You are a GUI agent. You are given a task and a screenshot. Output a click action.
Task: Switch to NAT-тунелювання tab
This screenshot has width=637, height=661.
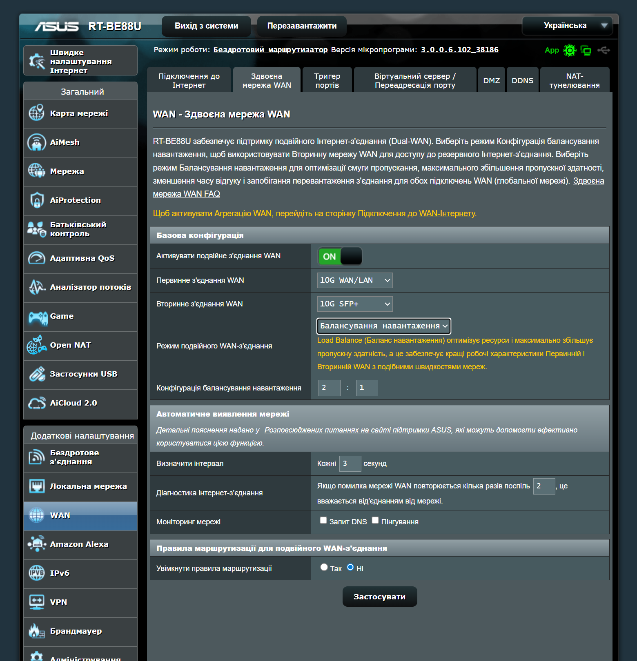(x=575, y=80)
